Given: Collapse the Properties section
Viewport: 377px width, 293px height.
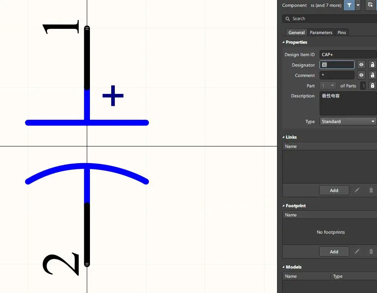Looking at the screenshot, I should [283, 42].
